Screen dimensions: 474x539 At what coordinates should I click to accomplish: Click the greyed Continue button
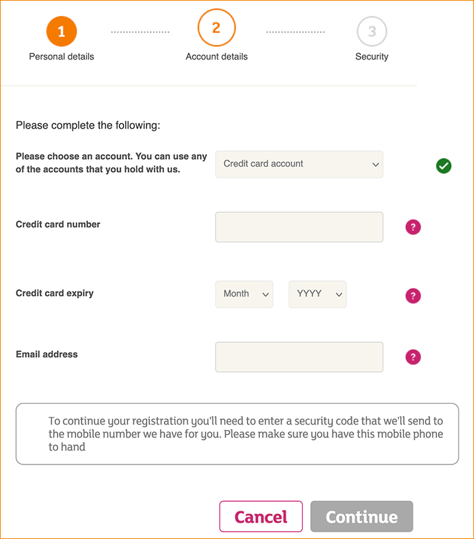click(362, 516)
